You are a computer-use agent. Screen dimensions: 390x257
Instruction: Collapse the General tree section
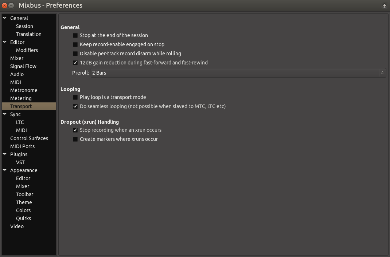point(5,18)
